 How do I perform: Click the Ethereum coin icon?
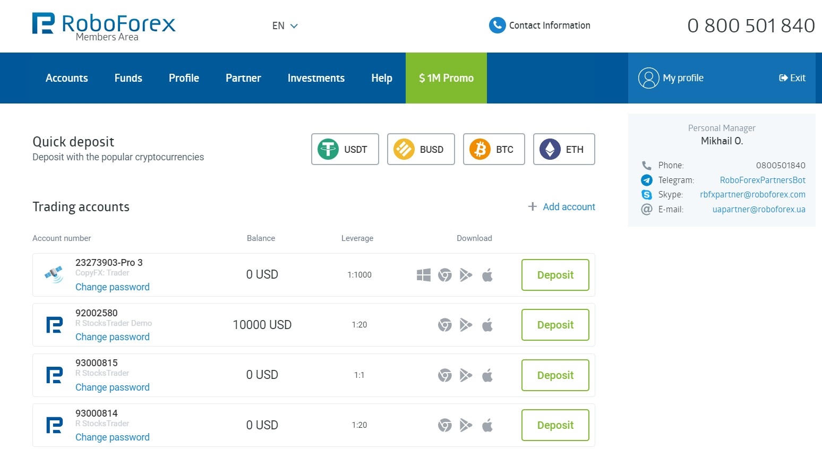click(x=550, y=149)
